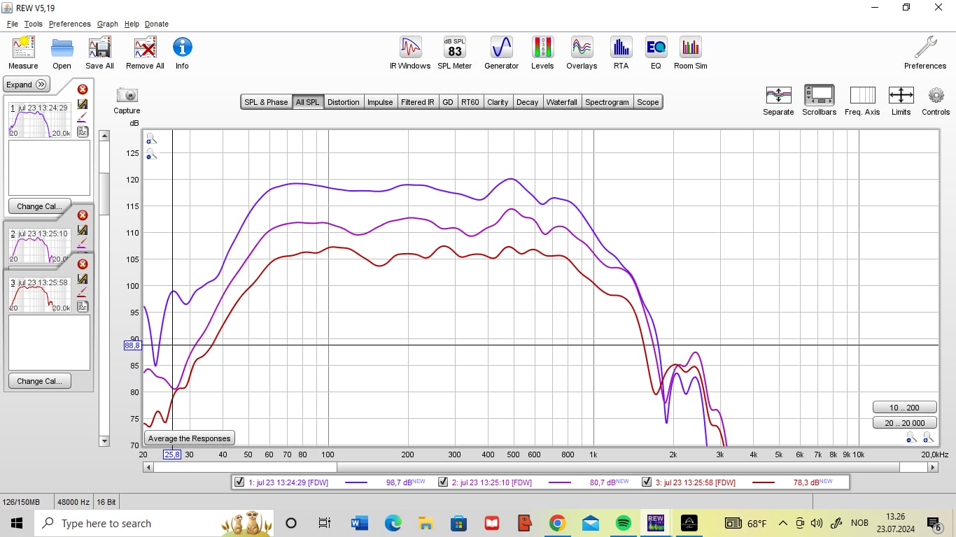Disable the jul 23 13:25:58 trace checkbox
This screenshot has width=956, height=537.
[647, 482]
